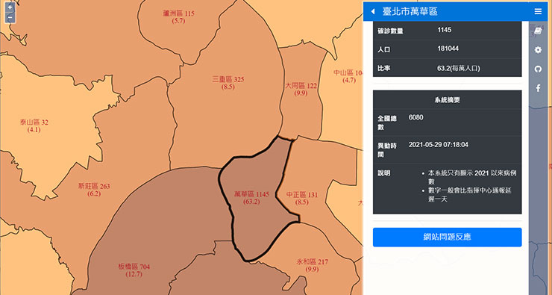Click the 比率 value 63.2(每萬人口)
This screenshot has width=552, height=295.
point(458,68)
